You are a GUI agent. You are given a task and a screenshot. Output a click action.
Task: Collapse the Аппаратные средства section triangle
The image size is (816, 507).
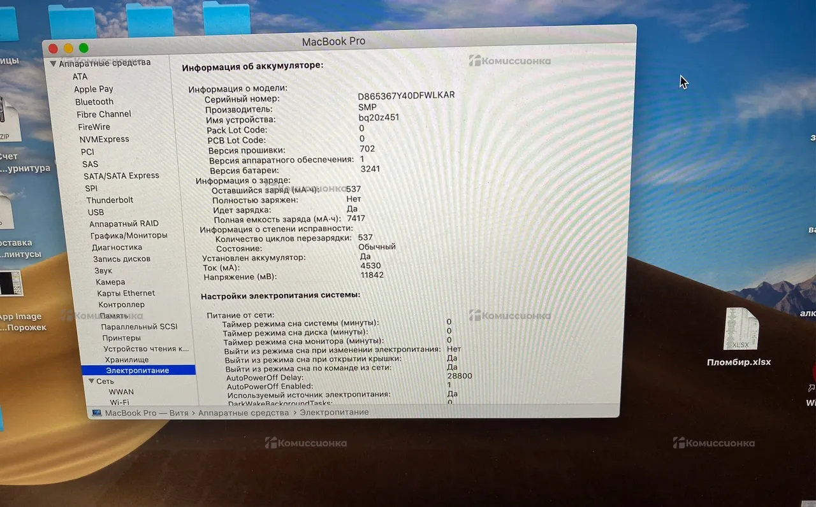53,64
